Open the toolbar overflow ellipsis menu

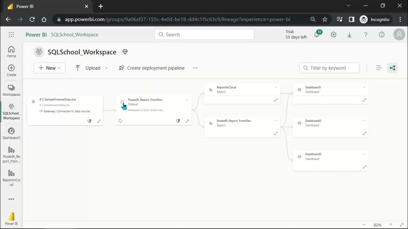point(195,68)
